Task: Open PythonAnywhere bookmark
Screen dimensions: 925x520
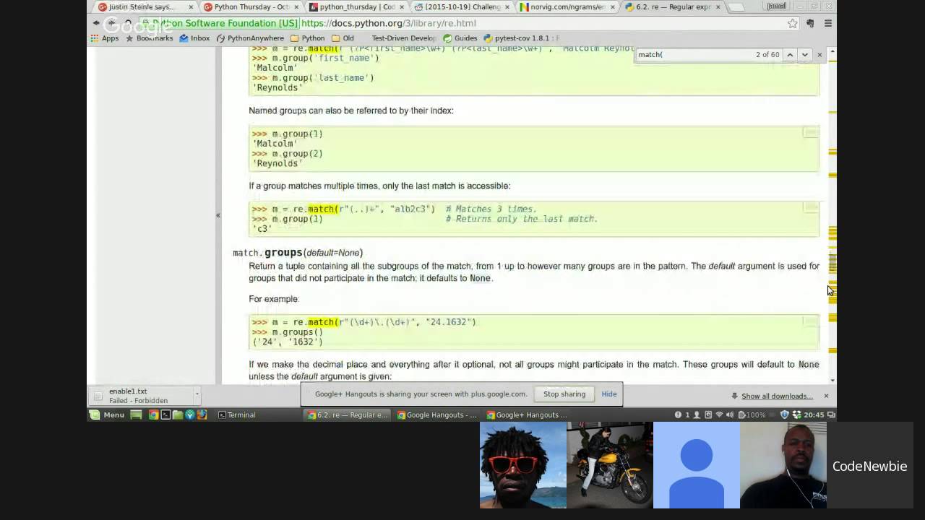Action: coord(250,38)
